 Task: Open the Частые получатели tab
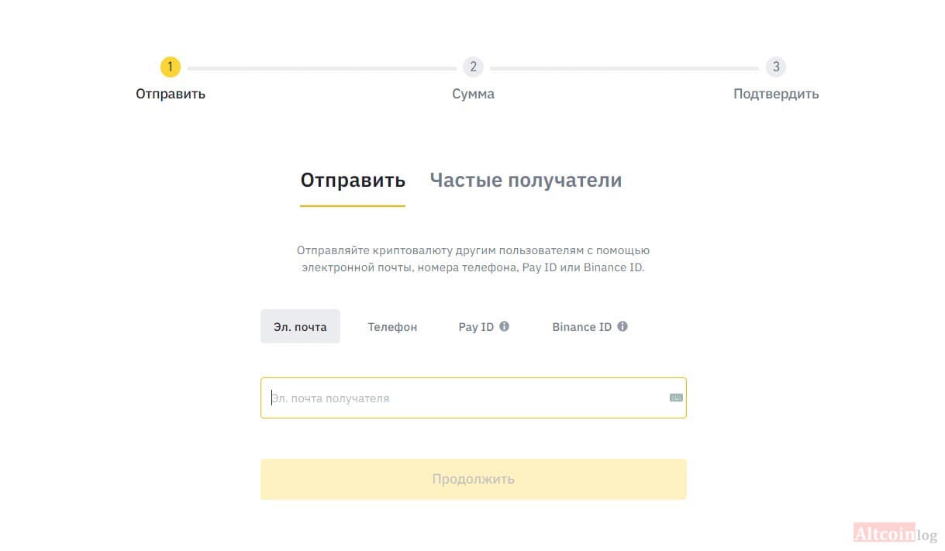point(526,181)
